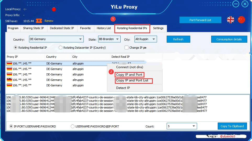This screenshot has height=141, width=252.
Task: Select the Rotating Residential IP radio button
Action: pyautogui.click(x=15, y=48)
